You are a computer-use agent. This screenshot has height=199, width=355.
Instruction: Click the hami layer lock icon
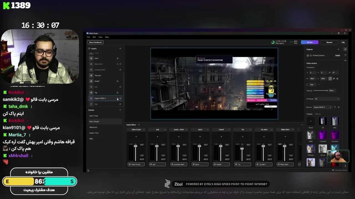pos(118,58)
